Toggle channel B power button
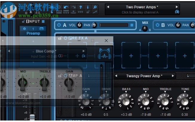 tap(157, 25)
